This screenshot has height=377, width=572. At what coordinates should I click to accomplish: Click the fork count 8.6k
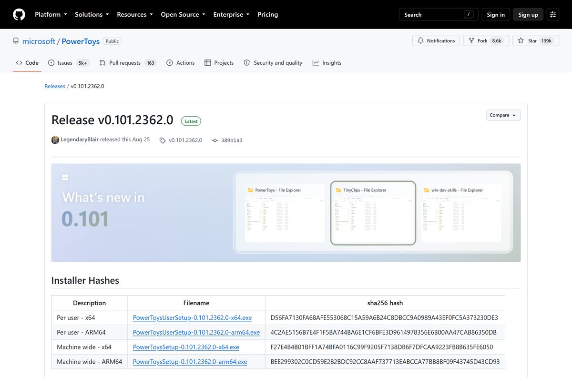497,41
